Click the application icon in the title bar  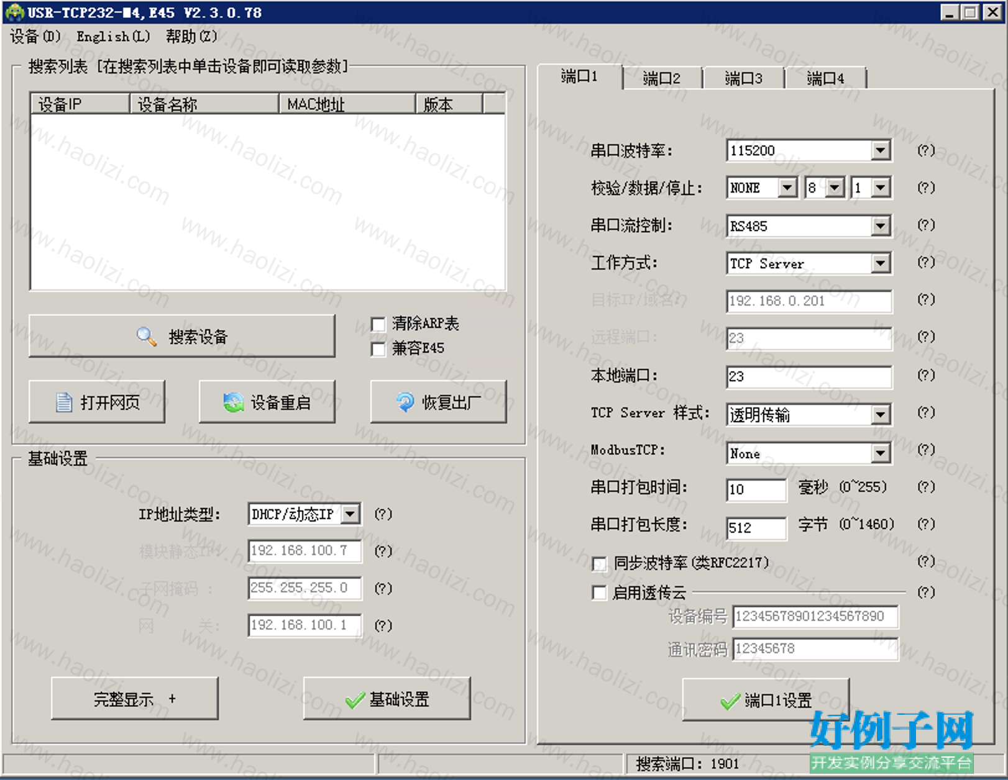[14, 12]
